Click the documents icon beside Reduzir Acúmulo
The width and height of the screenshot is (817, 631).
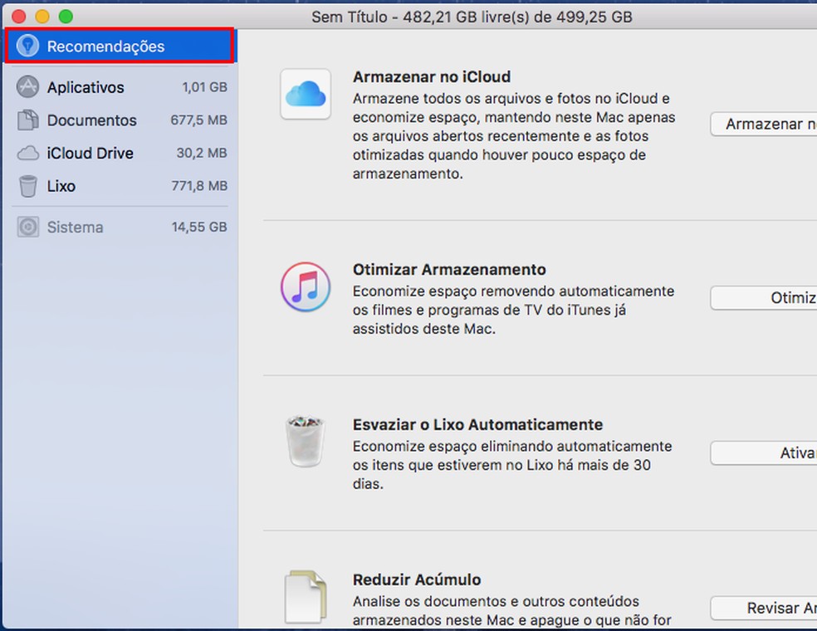coord(306,594)
